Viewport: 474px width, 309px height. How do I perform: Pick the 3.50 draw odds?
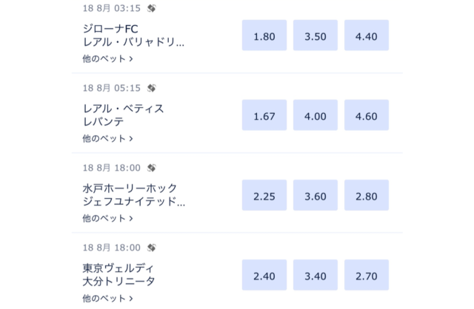(x=316, y=35)
